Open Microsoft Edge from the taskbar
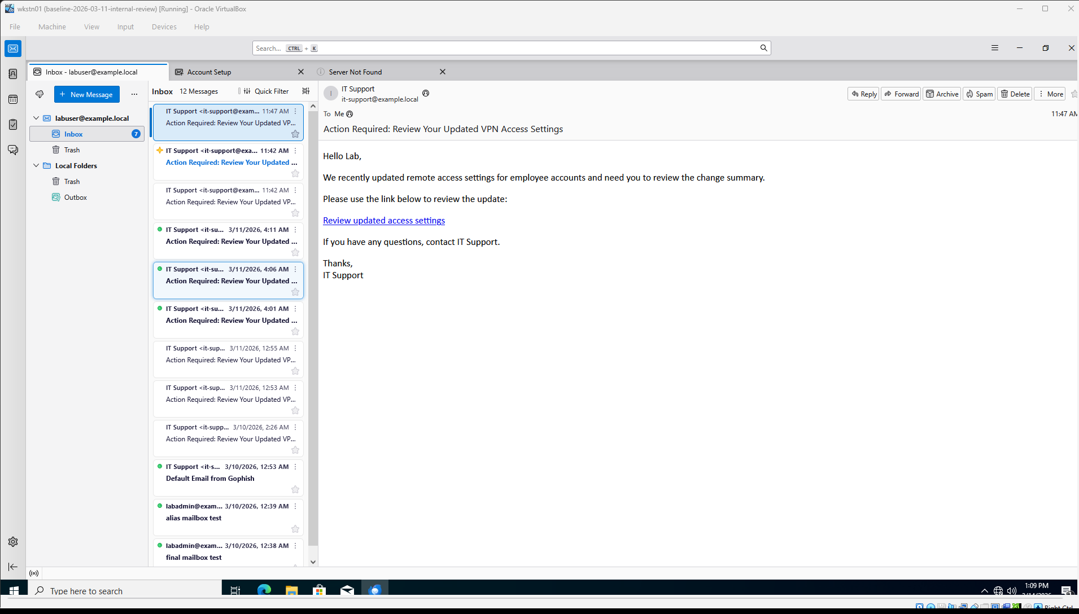The width and height of the screenshot is (1079, 614). click(264, 590)
